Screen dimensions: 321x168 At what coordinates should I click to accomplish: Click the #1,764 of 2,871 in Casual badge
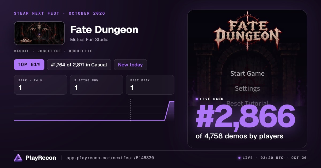click(79, 65)
